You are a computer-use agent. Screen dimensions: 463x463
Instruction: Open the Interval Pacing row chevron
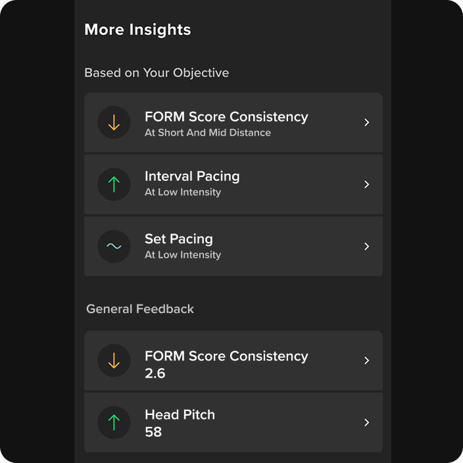tap(366, 184)
